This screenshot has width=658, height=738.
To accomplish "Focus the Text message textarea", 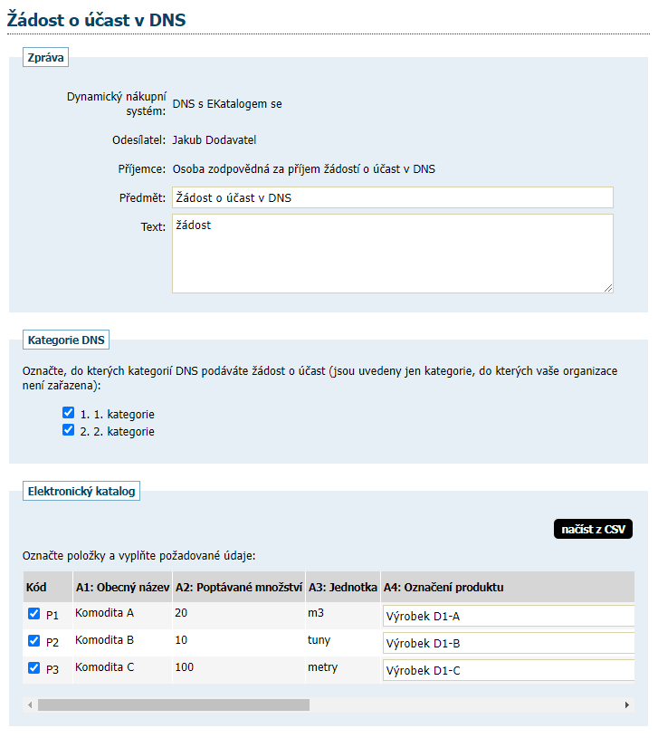I will click(x=392, y=253).
